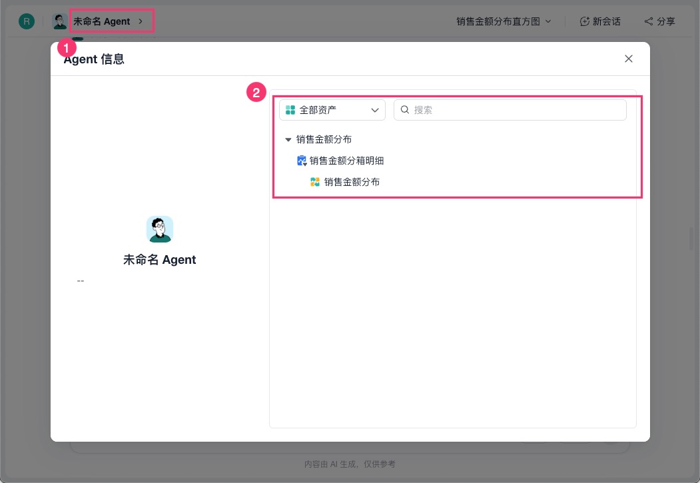This screenshot has width=700, height=483.
Task: Select the top-level 销售金额分布 folder row
Action: (324, 139)
